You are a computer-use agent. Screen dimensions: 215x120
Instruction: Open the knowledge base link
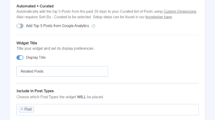(159, 17)
